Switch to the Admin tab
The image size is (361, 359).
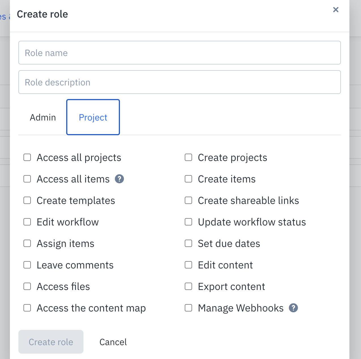coord(43,117)
